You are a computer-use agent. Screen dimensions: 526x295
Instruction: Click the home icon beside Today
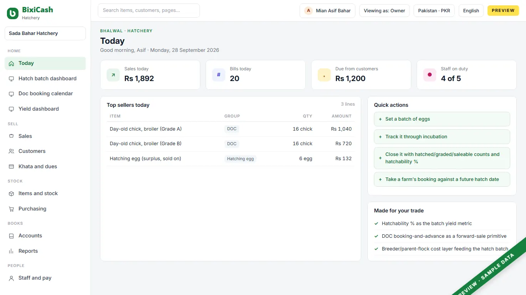(11, 63)
